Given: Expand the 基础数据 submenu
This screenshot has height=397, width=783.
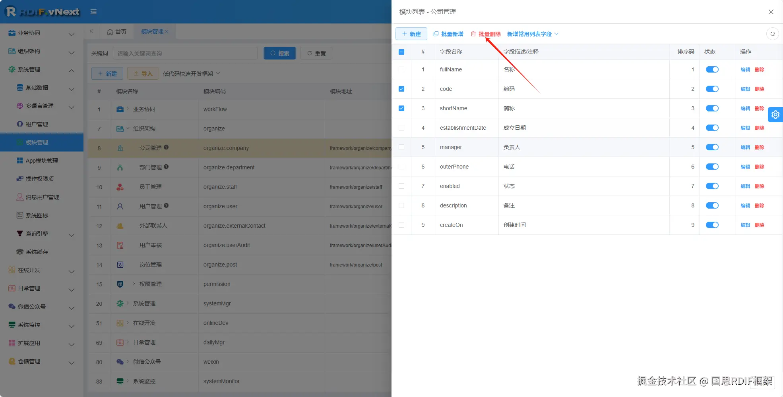Looking at the screenshot, I should [42, 88].
